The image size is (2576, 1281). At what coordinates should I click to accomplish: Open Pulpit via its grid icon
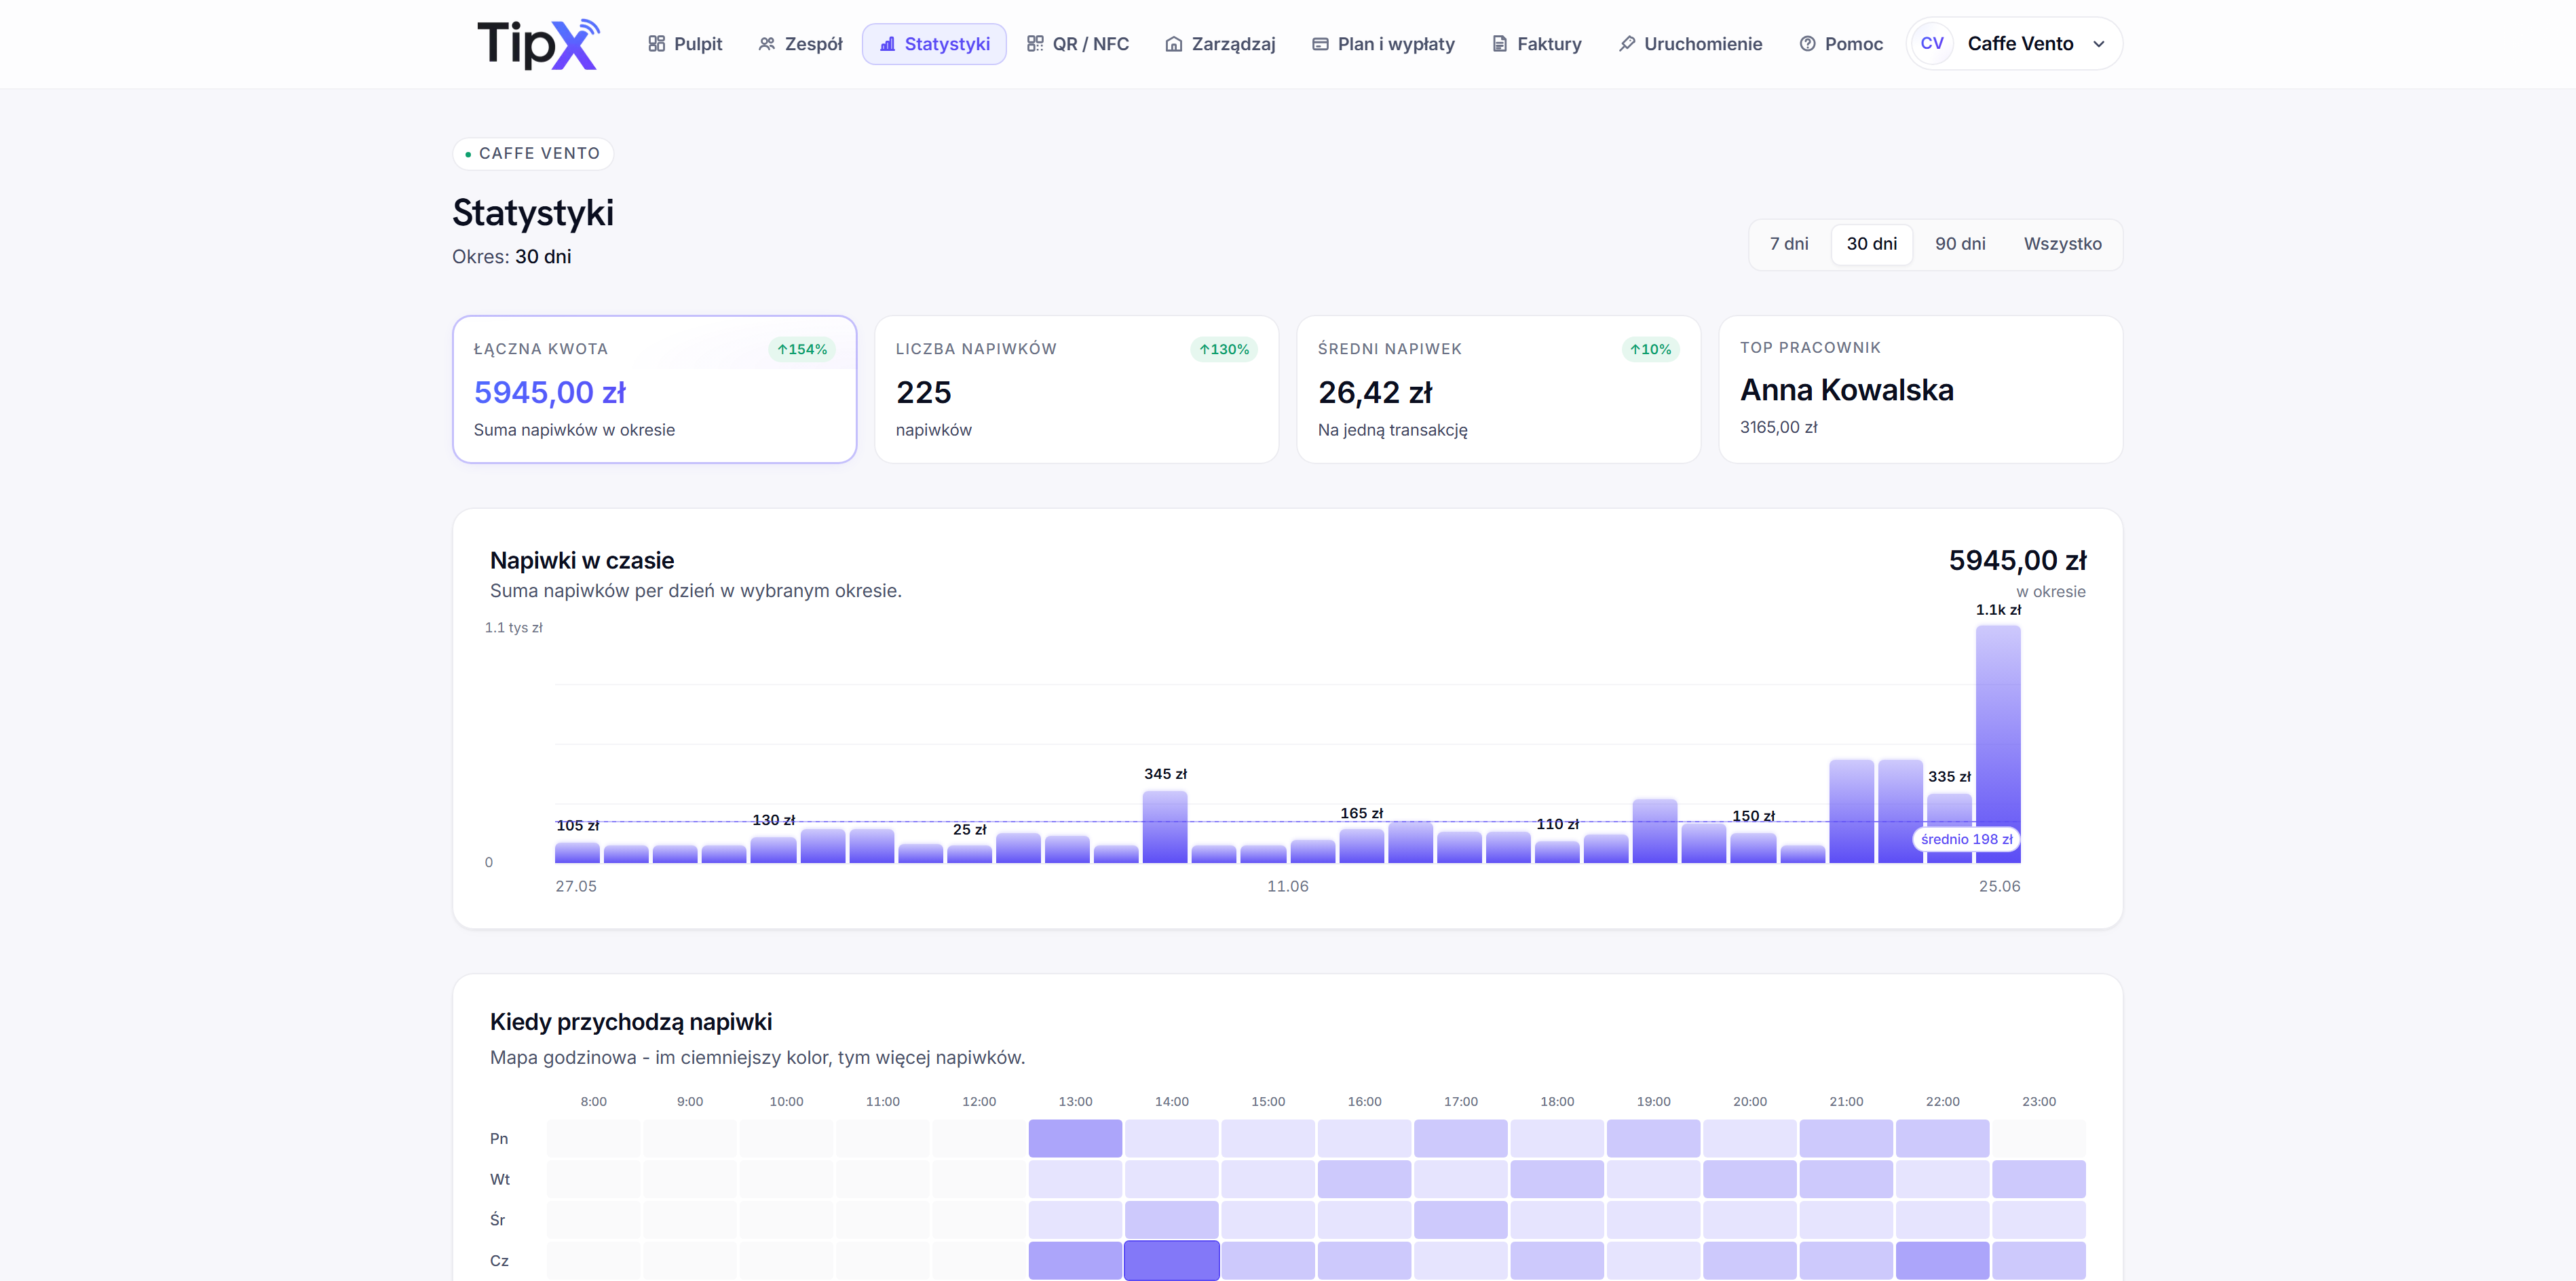click(x=656, y=44)
